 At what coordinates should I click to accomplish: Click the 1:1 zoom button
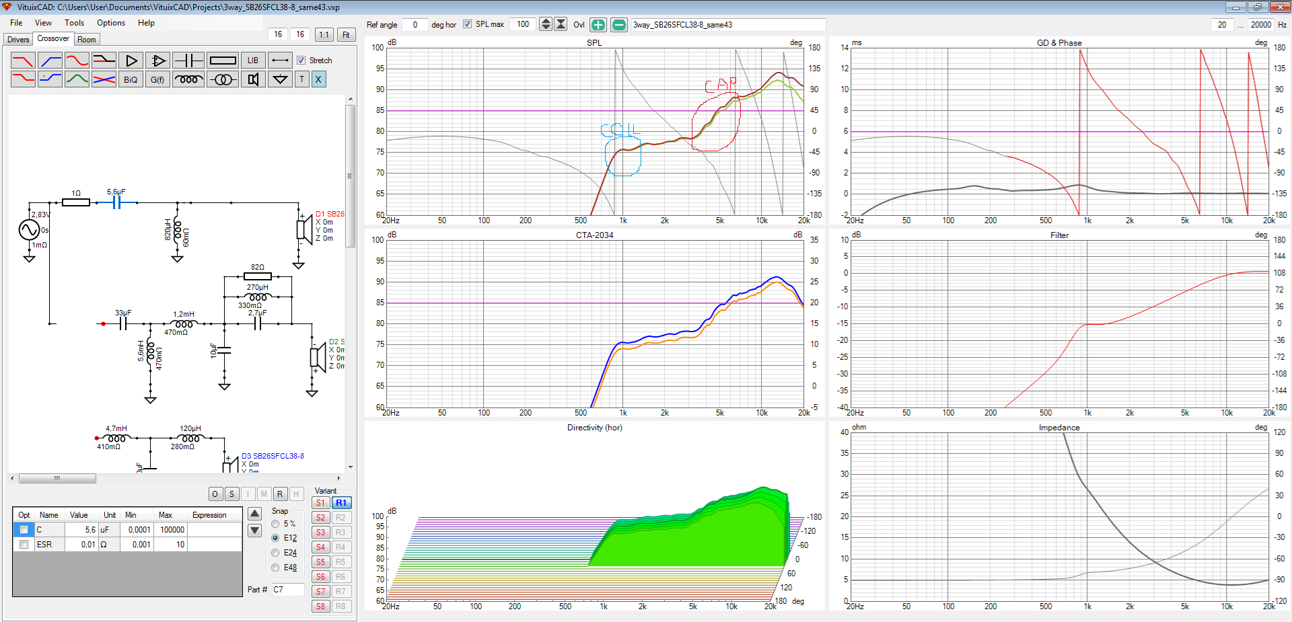[324, 34]
